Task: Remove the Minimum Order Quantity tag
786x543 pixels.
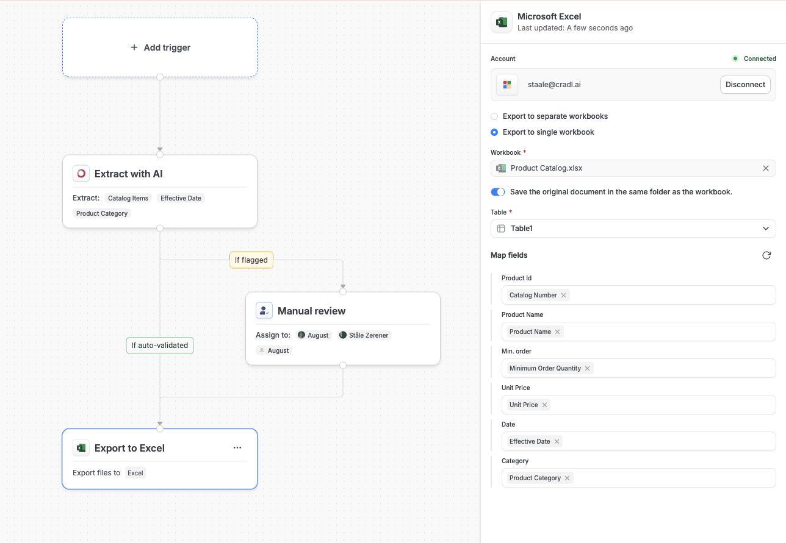Action: (587, 368)
